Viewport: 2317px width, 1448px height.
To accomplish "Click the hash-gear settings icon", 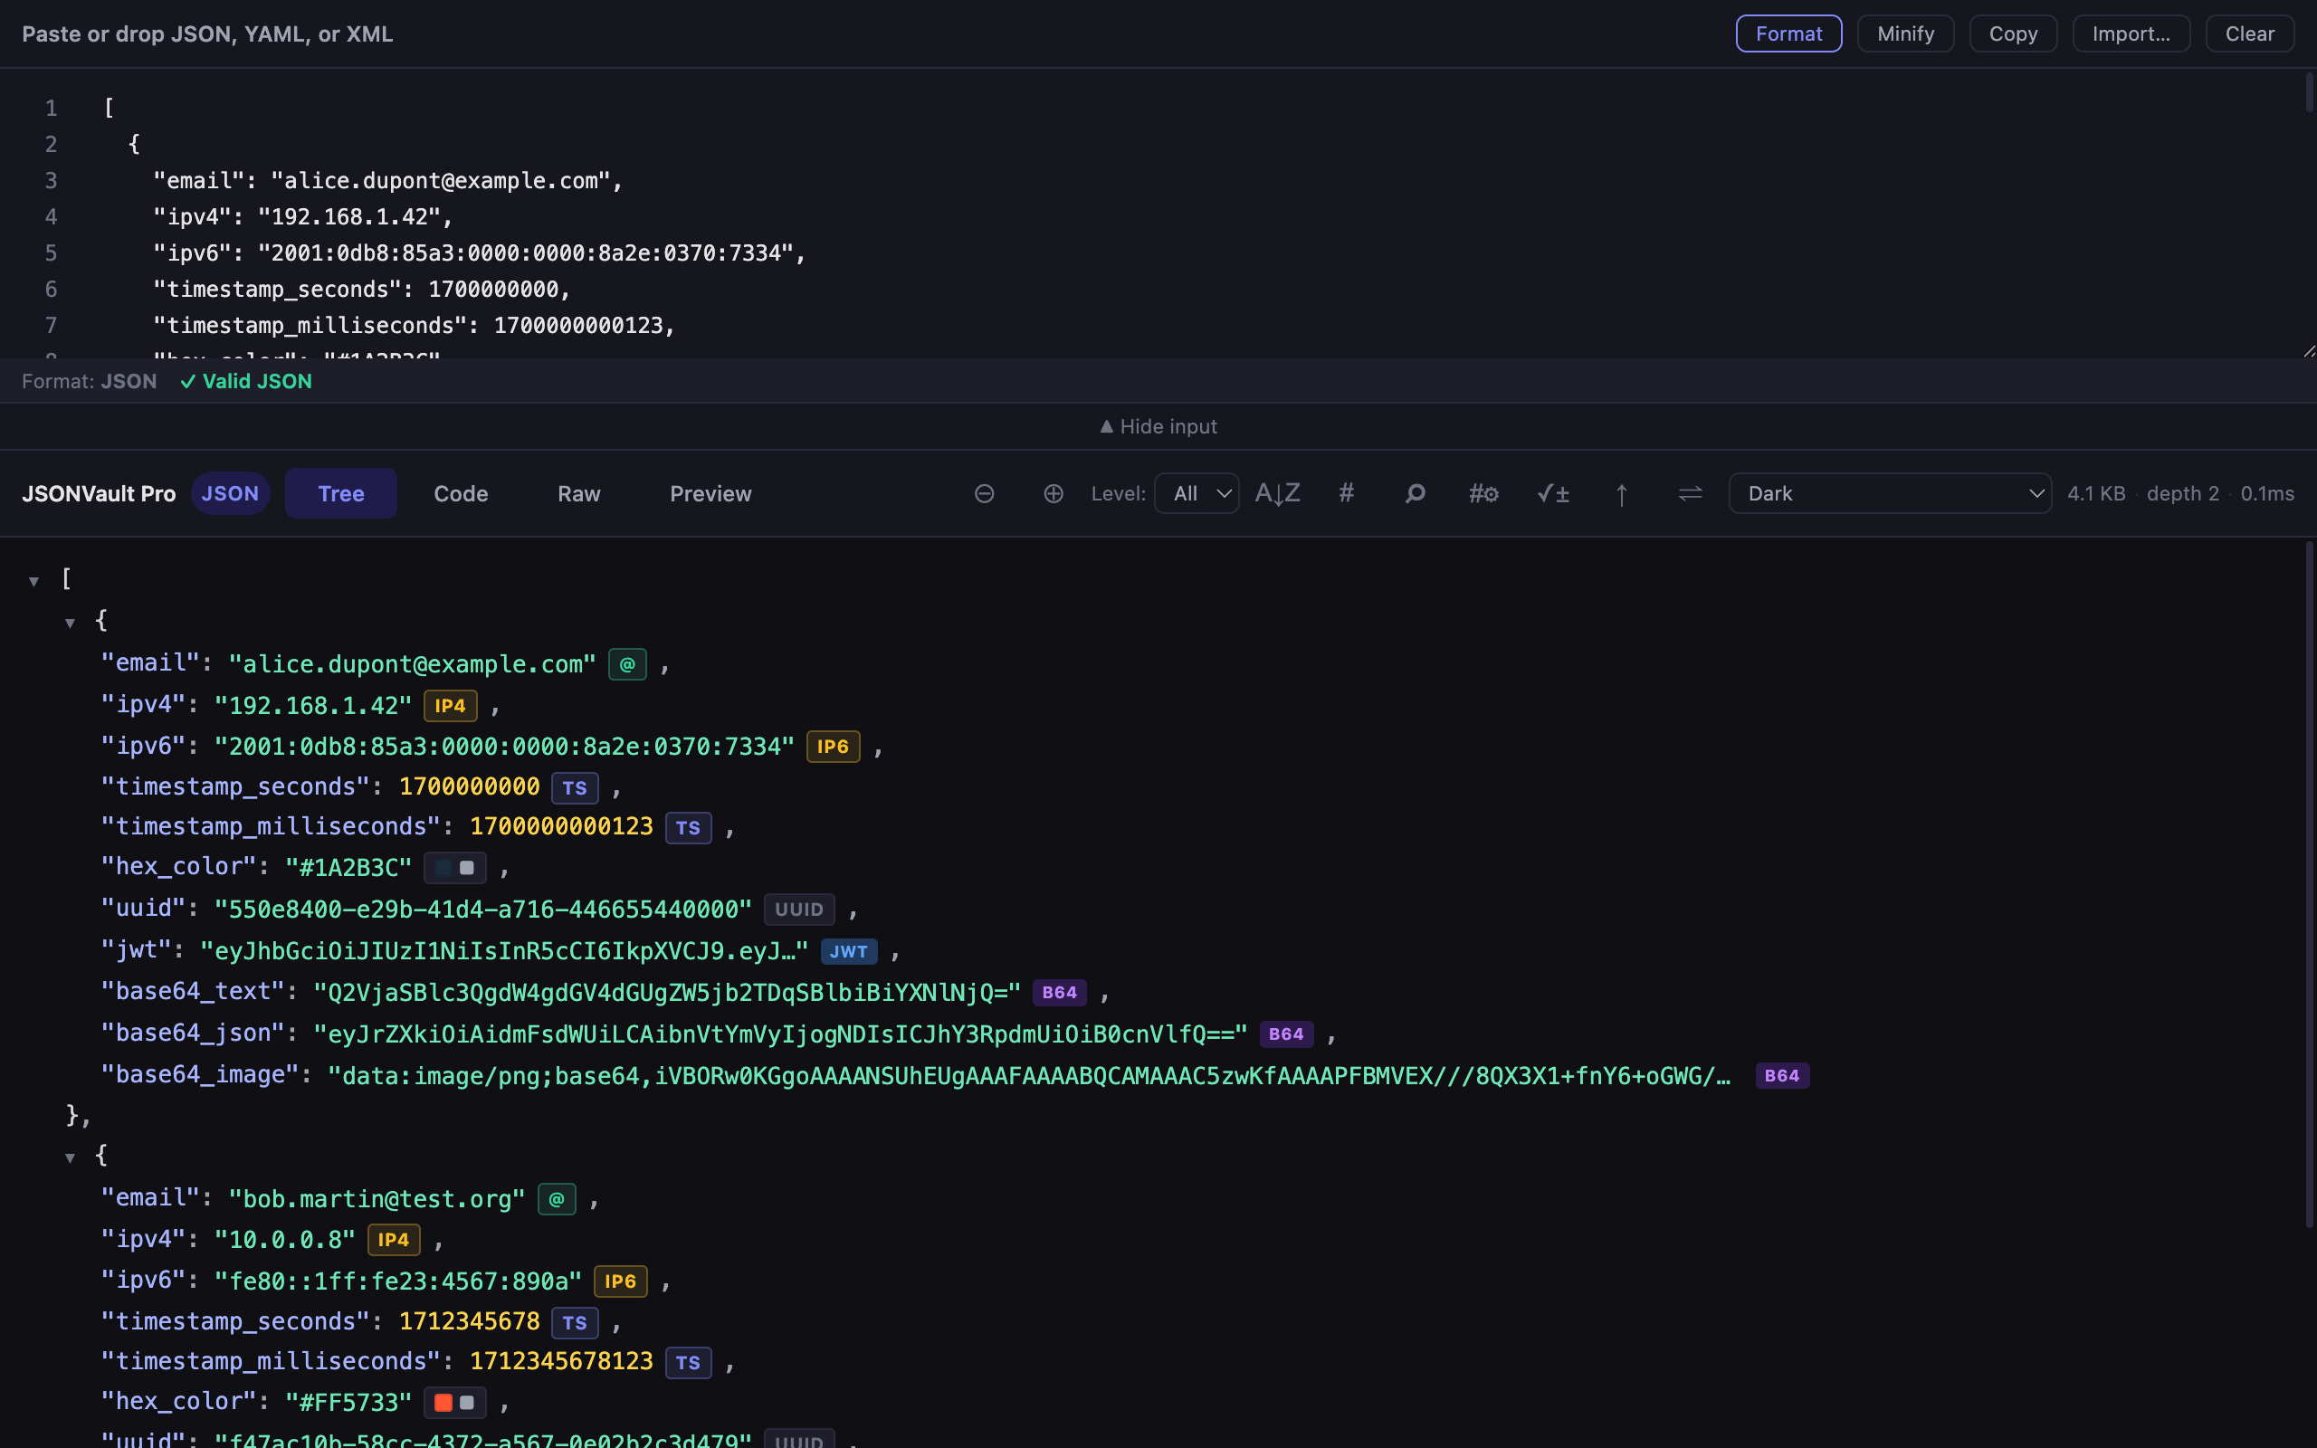I will click(1483, 493).
